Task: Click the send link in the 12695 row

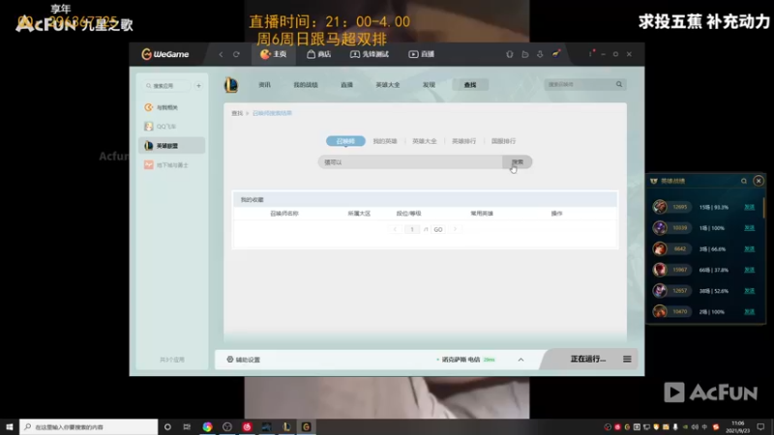Action: 749,207
